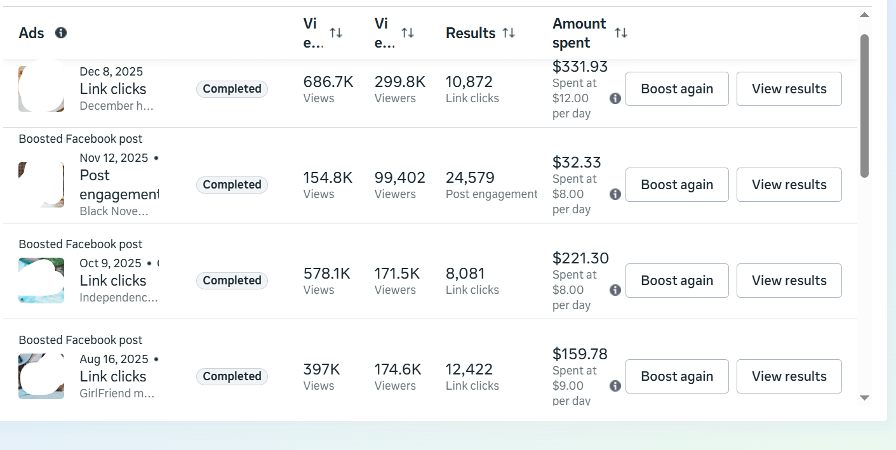This screenshot has width=896, height=450.
Task: Open the Oct 9 ad thumbnail
Action: 41,281
